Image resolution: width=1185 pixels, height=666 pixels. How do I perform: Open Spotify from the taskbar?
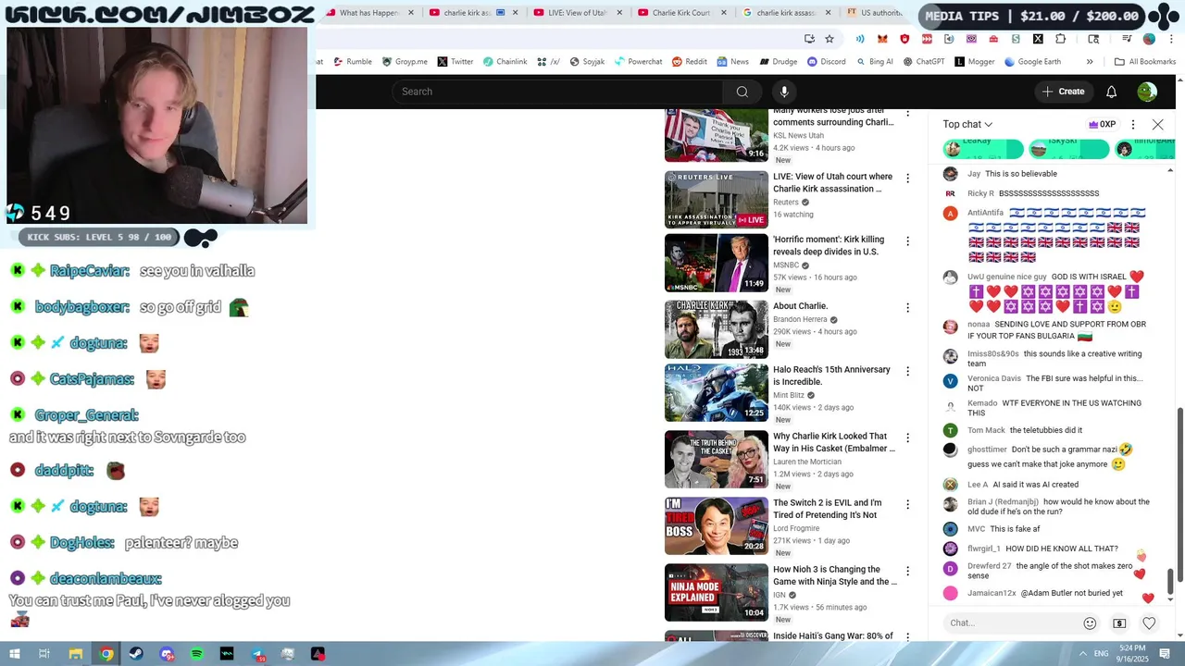[197, 654]
